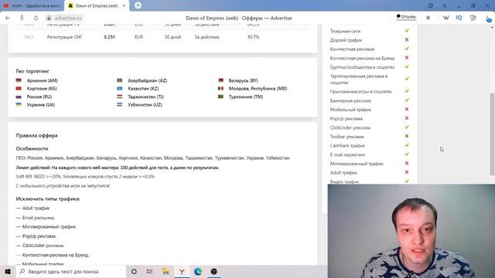Viewport: 495px width, 278px height.
Task: Open the W extension icon
Action: 445,18
